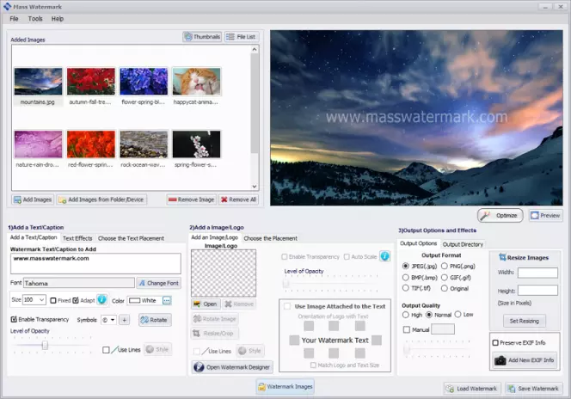Click Add New EXIF Info camera button

click(525, 360)
